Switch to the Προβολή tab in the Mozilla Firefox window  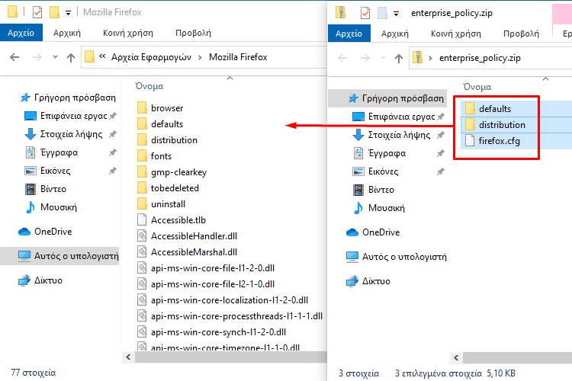[194, 33]
